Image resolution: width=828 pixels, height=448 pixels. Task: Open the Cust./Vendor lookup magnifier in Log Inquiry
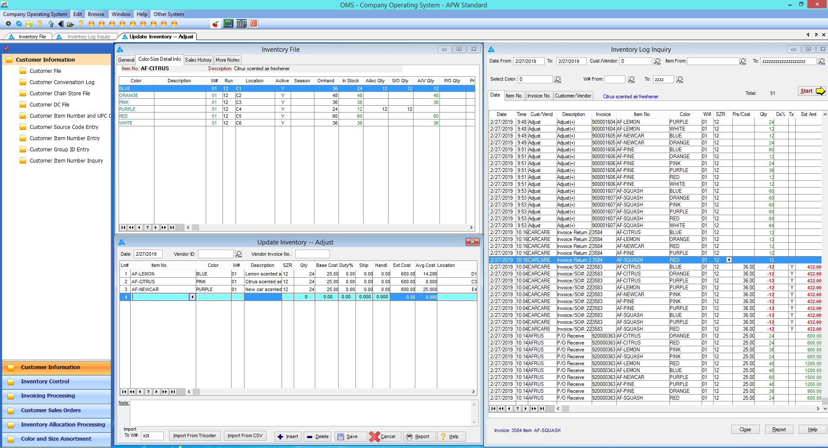tap(657, 61)
